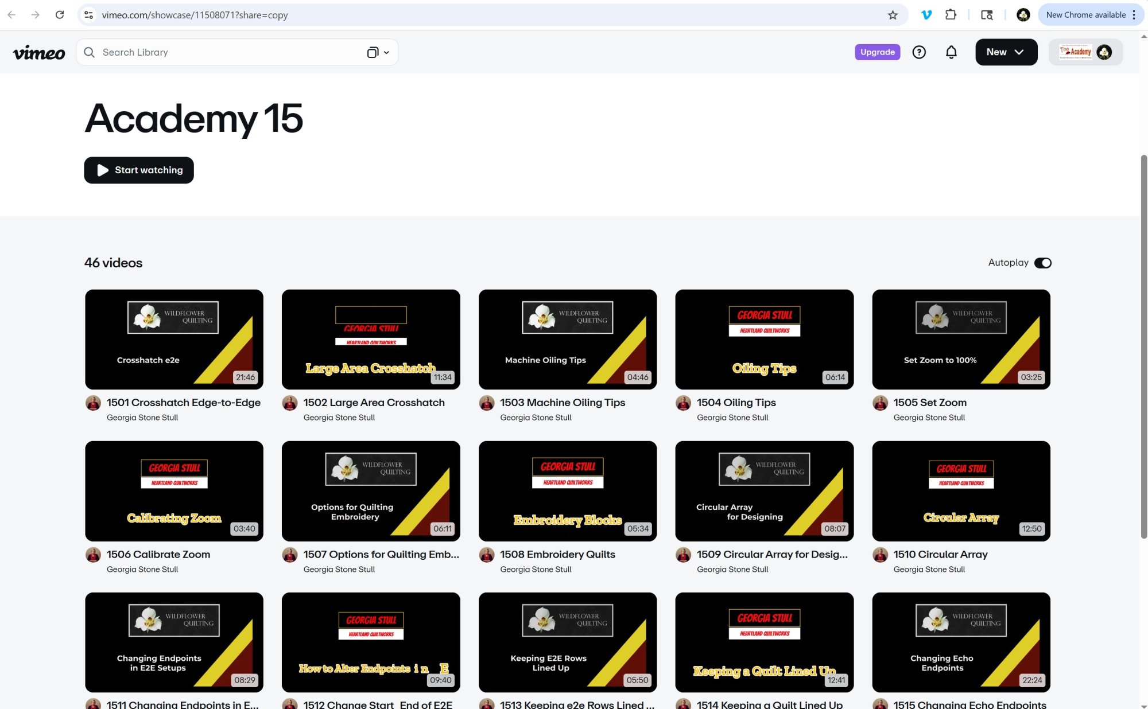
Task: Open the Chrome extensions puzzle icon
Action: coord(951,15)
